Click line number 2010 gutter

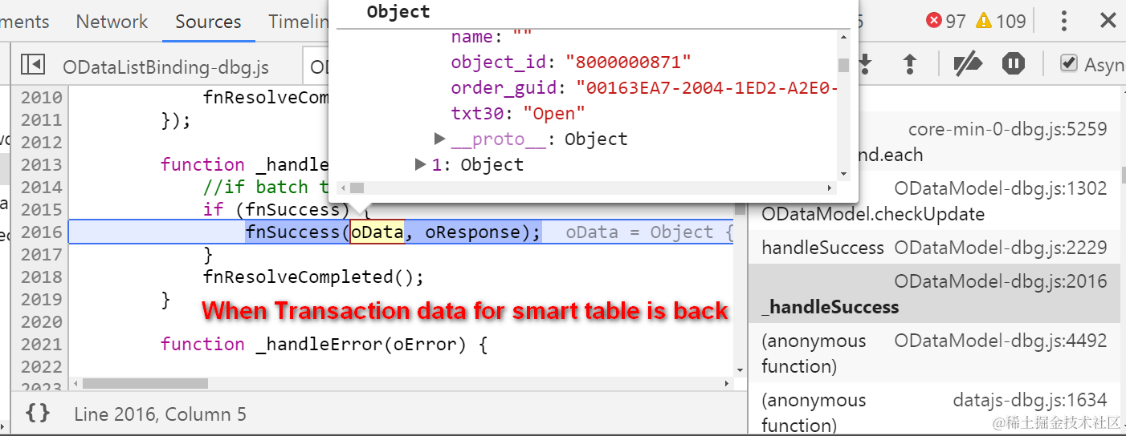tap(41, 98)
